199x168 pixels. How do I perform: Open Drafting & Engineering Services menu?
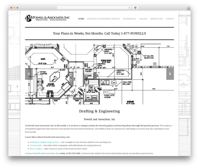point(103,19)
